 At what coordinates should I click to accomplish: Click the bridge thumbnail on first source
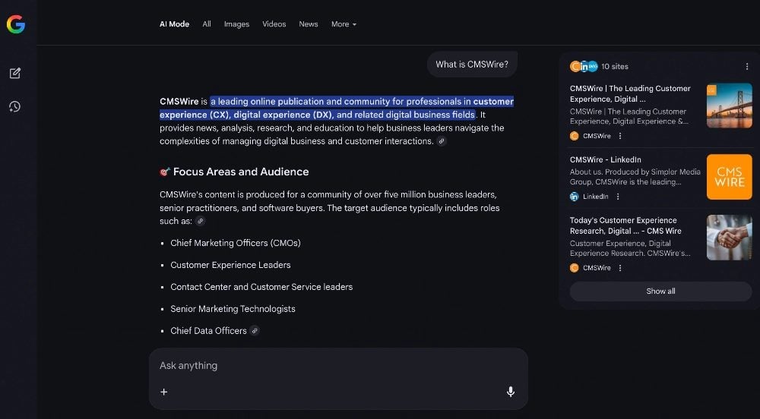tap(729, 106)
